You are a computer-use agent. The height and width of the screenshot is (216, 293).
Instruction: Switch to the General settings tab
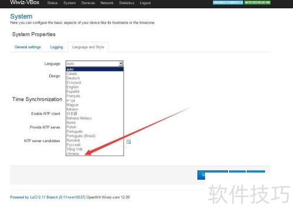coord(28,47)
